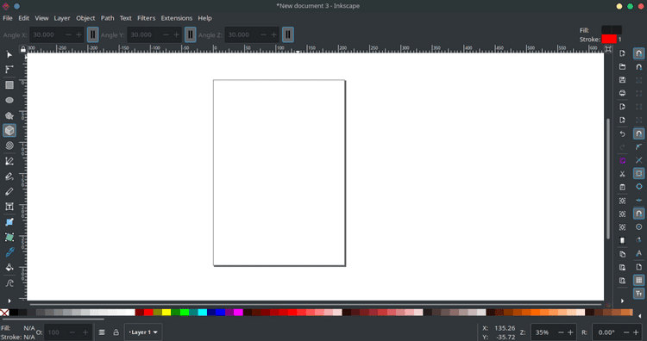This screenshot has width=647, height=341.
Task: Click the Paste clipboard icon
Action: coord(622,187)
